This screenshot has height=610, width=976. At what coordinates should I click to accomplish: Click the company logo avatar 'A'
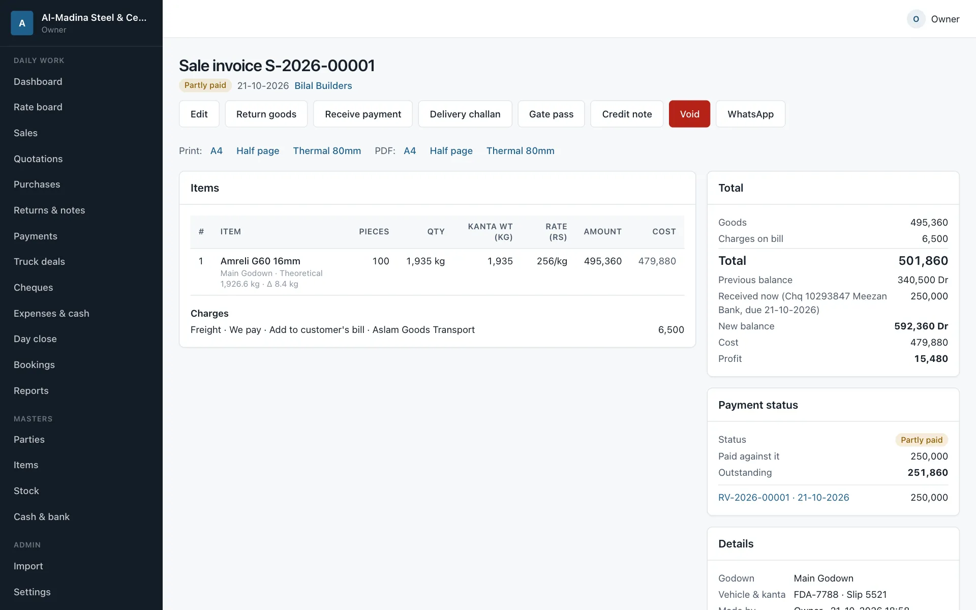click(22, 23)
